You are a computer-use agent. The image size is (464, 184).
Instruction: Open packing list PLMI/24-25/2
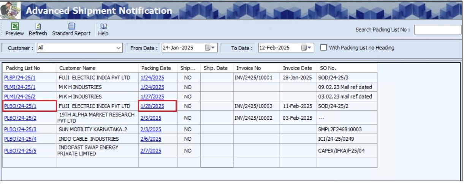coord(19,97)
